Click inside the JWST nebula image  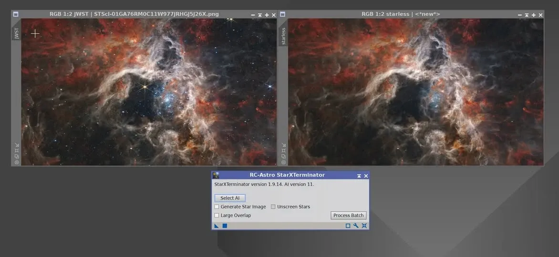coord(149,92)
